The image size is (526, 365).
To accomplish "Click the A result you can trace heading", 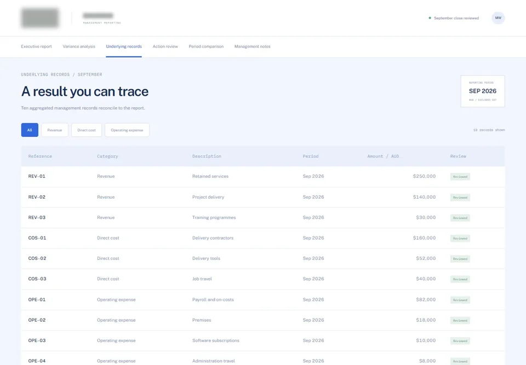I will pos(85,91).
